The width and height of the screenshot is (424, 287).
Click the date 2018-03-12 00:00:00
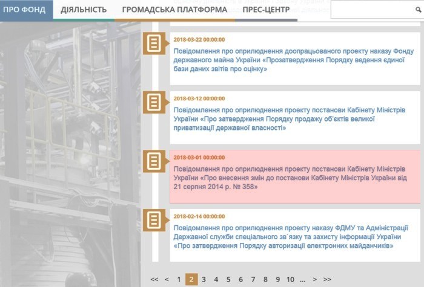[199, 98]
